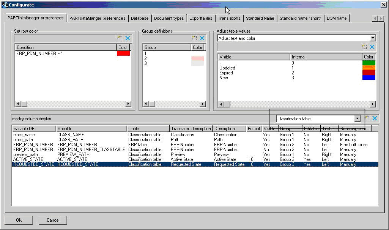This screenshot has height=230, width=389.
Task: Switch to PARTlinkManager preferences tab
Action: pos(35,18)
